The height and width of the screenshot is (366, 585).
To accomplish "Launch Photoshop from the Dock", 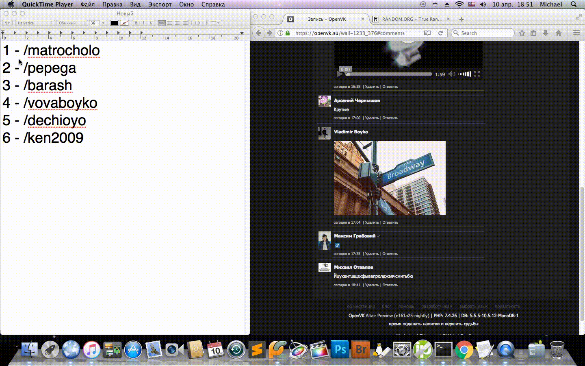I will (340, 349).
